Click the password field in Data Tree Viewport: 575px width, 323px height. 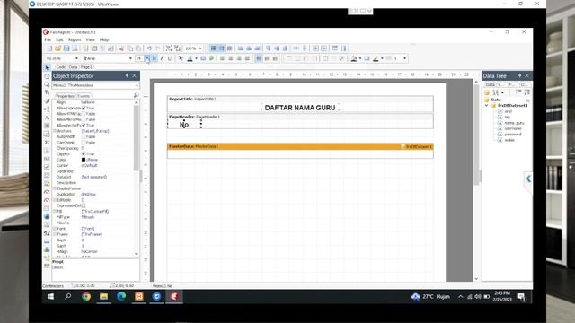point(513,135)
